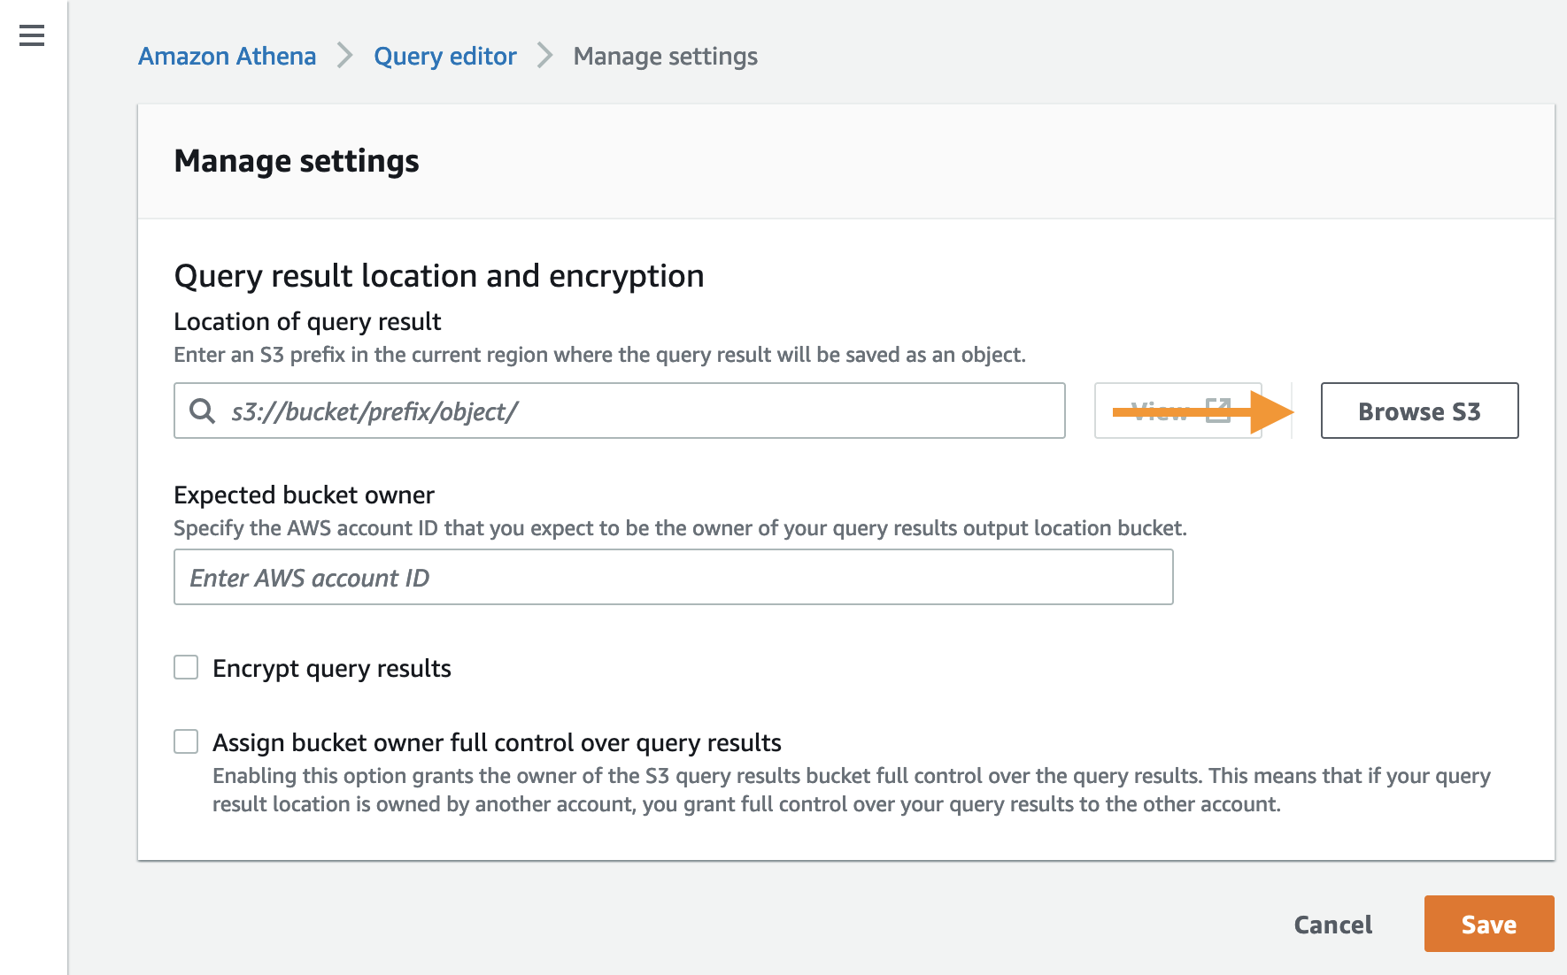Click the Enter AWS account ID field
Image resolution: width=1567 pixels, height=975 pixels.
pyautogui.click(x=673, y=577)
